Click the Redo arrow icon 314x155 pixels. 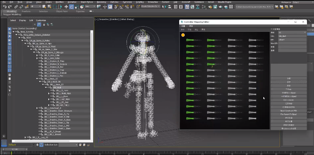(9, 7)
